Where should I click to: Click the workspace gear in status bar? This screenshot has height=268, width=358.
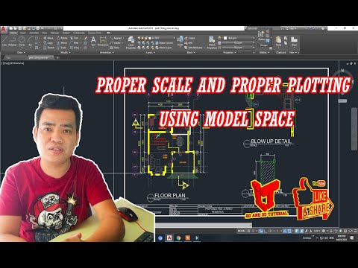324,231
